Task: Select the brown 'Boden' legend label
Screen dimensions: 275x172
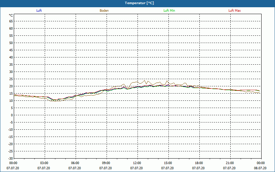Action: click(104, 11)
